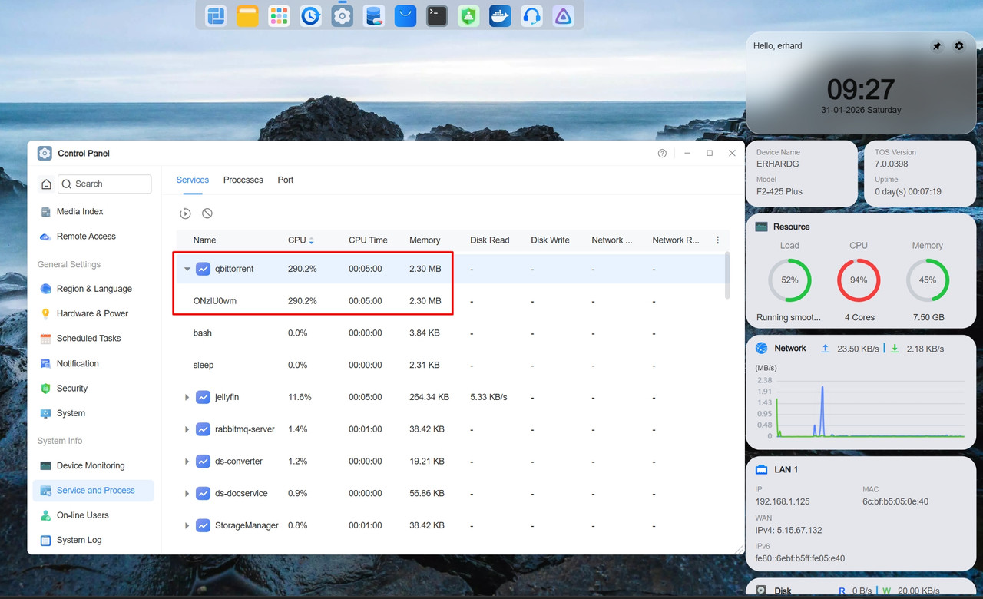This screenshot has width=983, height=599.
Task: Open Region & Language settings
Action: (93, 289)
